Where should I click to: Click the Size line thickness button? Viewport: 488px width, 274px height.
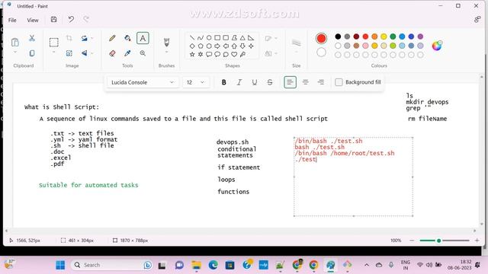(297, 43)
